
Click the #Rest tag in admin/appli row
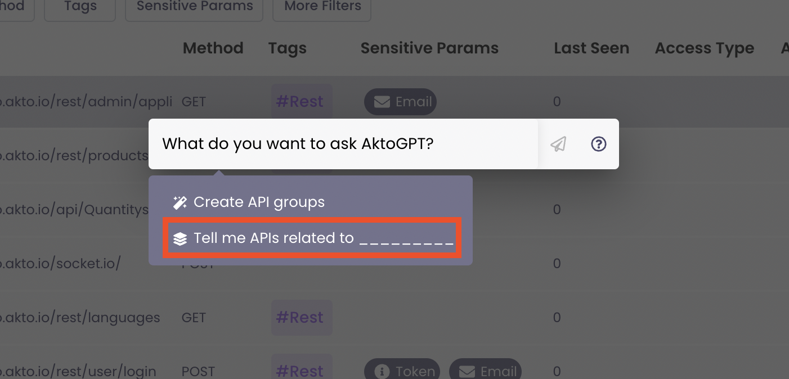pos(299,102)
